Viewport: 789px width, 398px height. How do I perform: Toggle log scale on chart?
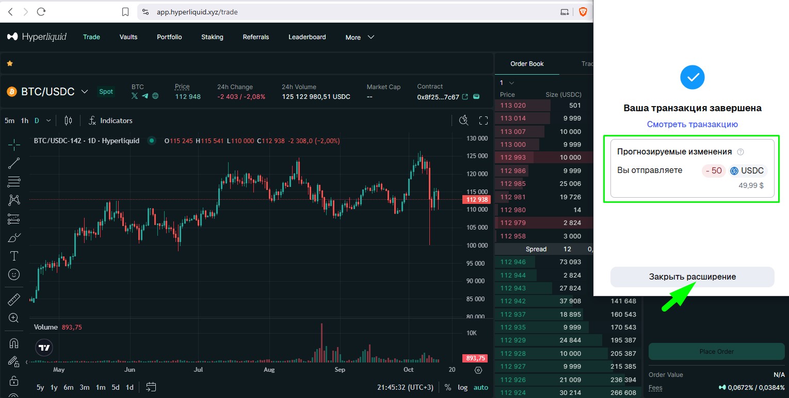coord(462,387)
